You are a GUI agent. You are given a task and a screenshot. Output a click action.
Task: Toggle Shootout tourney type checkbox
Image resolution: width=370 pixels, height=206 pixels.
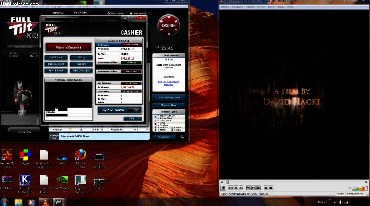coord(155,127)
